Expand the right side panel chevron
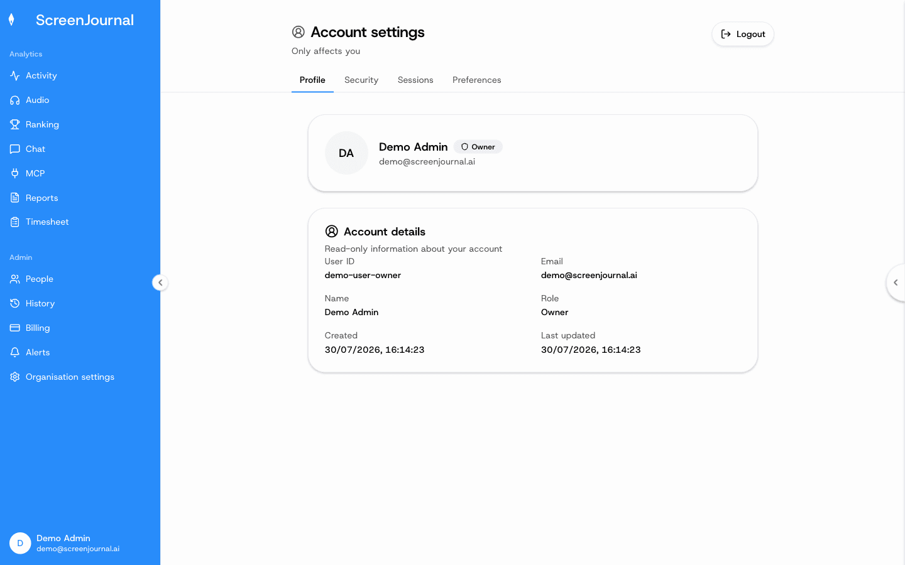 (x=896, y=282)
